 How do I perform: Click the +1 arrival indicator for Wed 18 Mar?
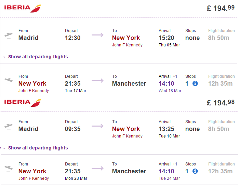(x=175, y=76)
